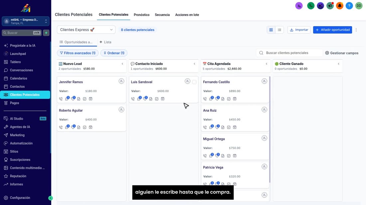Collapse the Cita Agendada column
Screen dimensions: 366x205
(267, 64)
